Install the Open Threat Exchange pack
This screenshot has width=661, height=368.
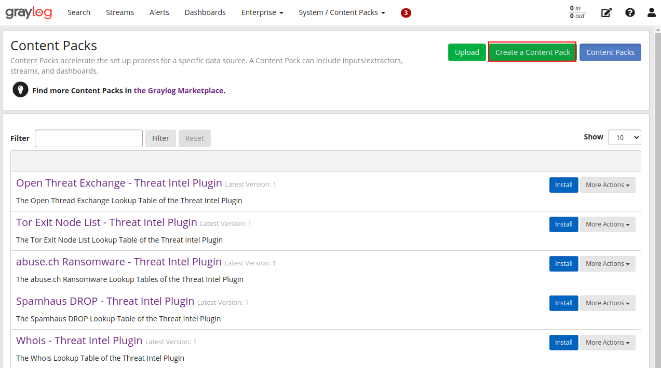point(563,185)
